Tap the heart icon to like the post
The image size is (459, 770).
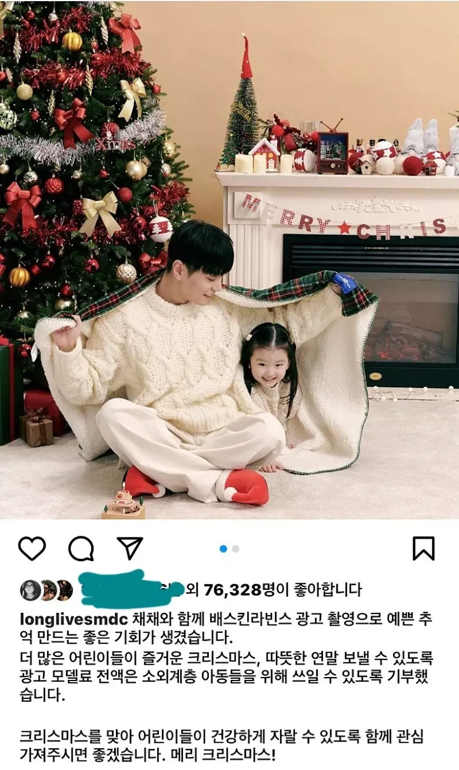(32, 549)
